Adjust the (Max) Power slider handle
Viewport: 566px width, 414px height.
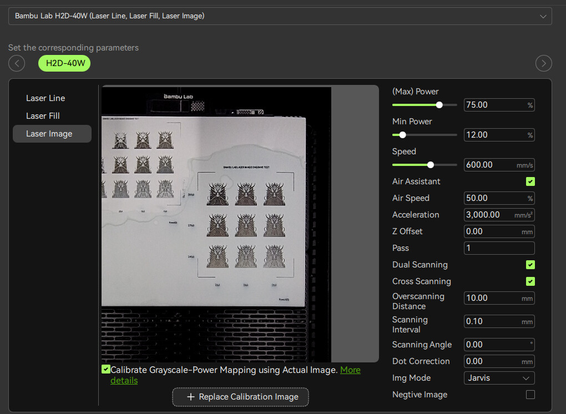click(x=439, y=105)
